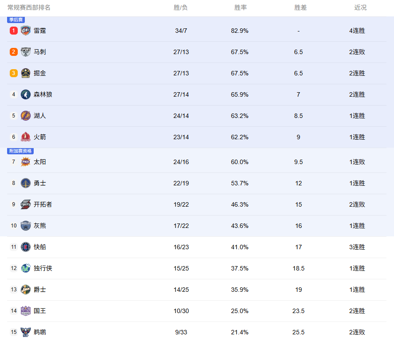The image size is (394, 341).
Task: Click the Warriors team logo
Action: pos(26,183)
